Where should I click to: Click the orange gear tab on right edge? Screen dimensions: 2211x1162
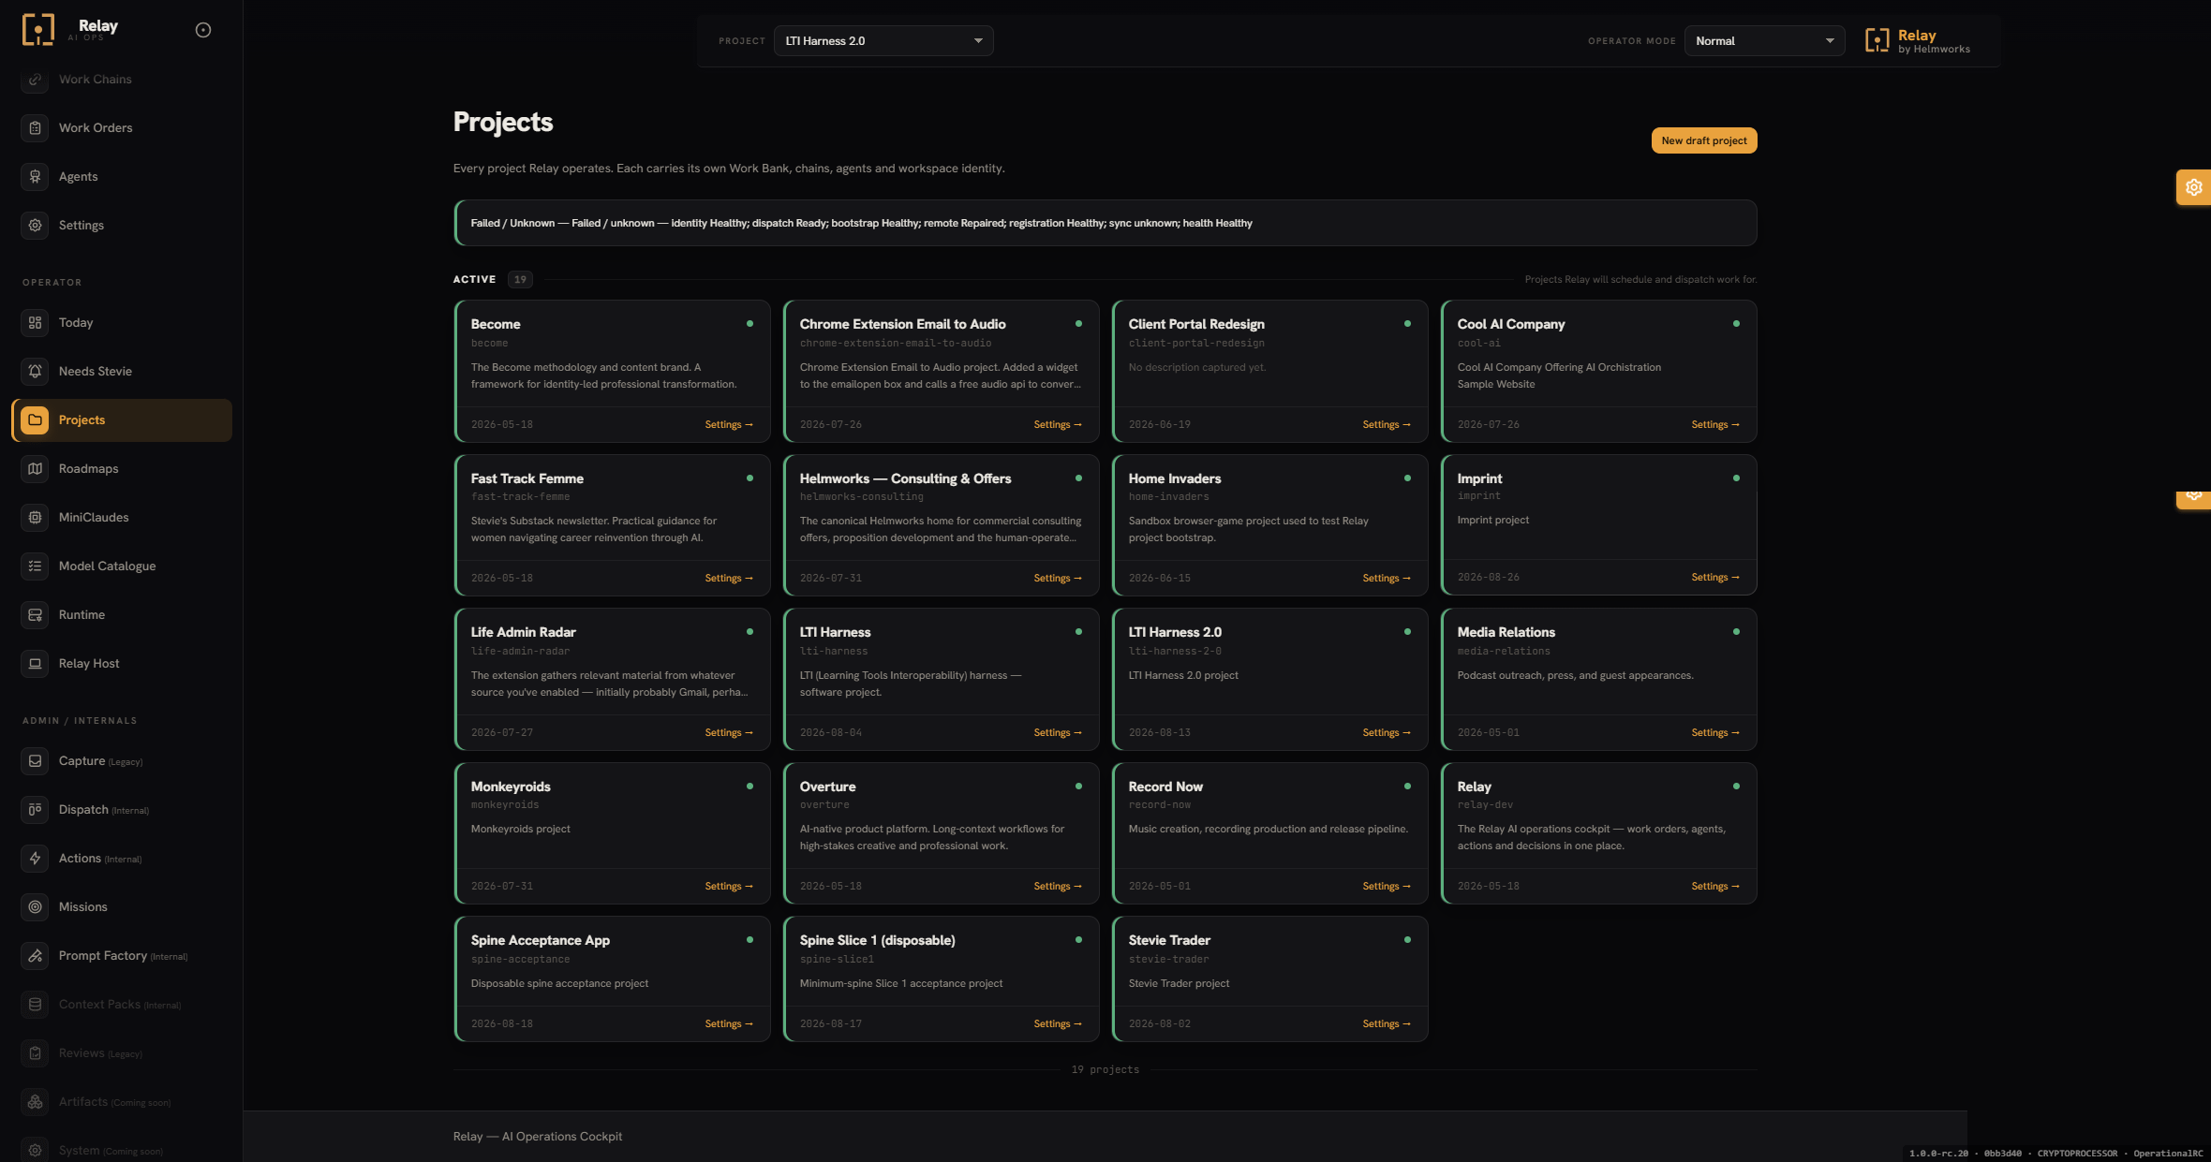point(2193,187)
